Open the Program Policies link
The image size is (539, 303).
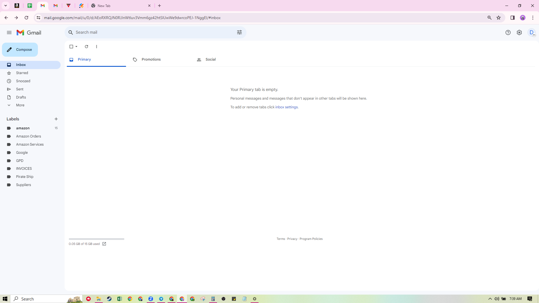click(311, 239)
